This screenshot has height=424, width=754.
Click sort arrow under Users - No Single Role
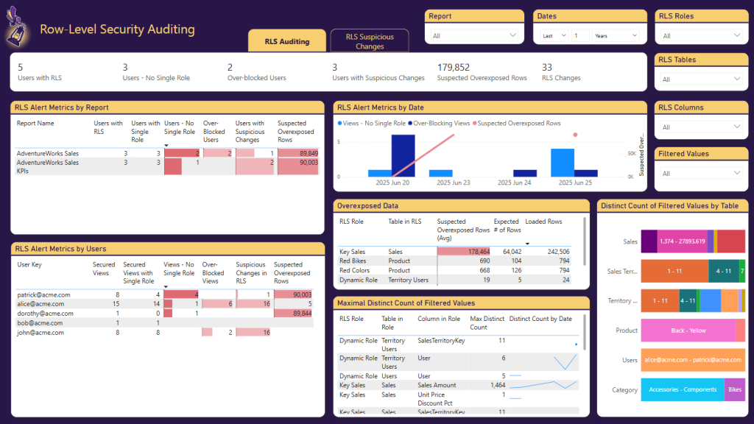pyautogui.click(x=166, y=145)
